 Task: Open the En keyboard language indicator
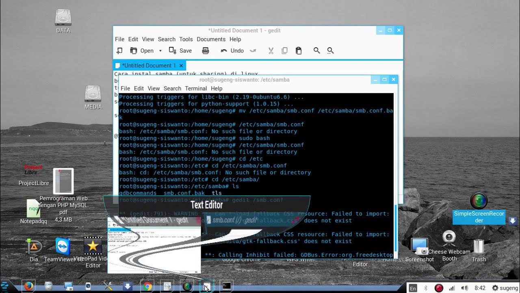[413, 288]
